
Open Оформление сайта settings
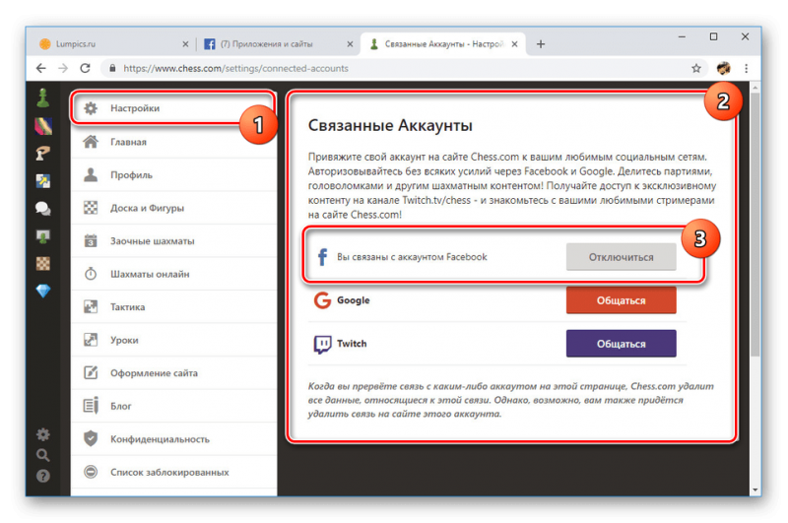(174, 372)
